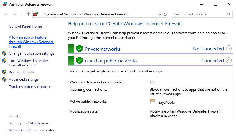Click the bench icon beside Saya1004a
Screen dimensions: 236x138
[x=152, y=101]
